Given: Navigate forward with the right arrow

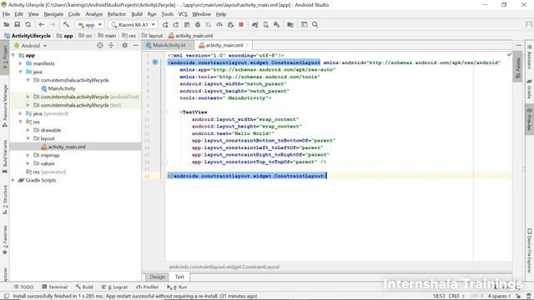Looking at the screenshot, I should click(53, 24).
